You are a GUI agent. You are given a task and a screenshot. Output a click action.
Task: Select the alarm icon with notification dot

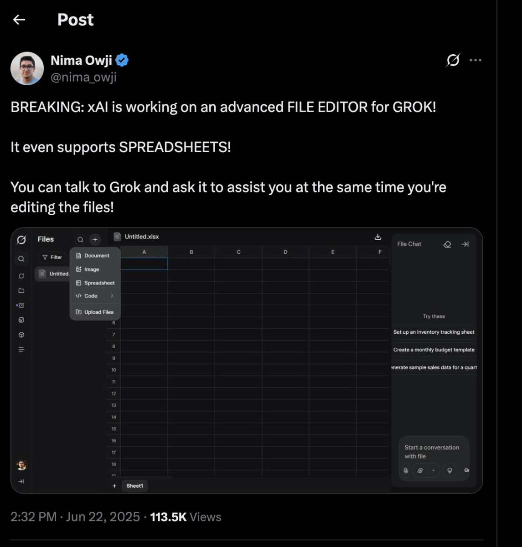pyautogui.click(x=21, y=305)
